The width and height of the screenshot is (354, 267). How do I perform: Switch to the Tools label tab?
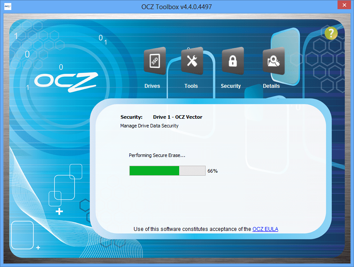coord(191,86)
